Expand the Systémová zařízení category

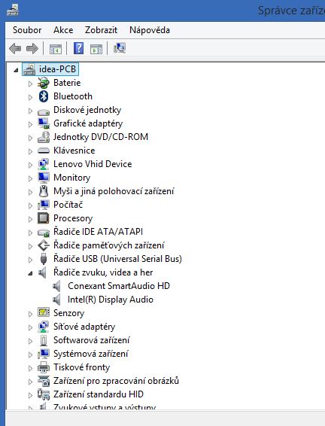pos(30,354)
